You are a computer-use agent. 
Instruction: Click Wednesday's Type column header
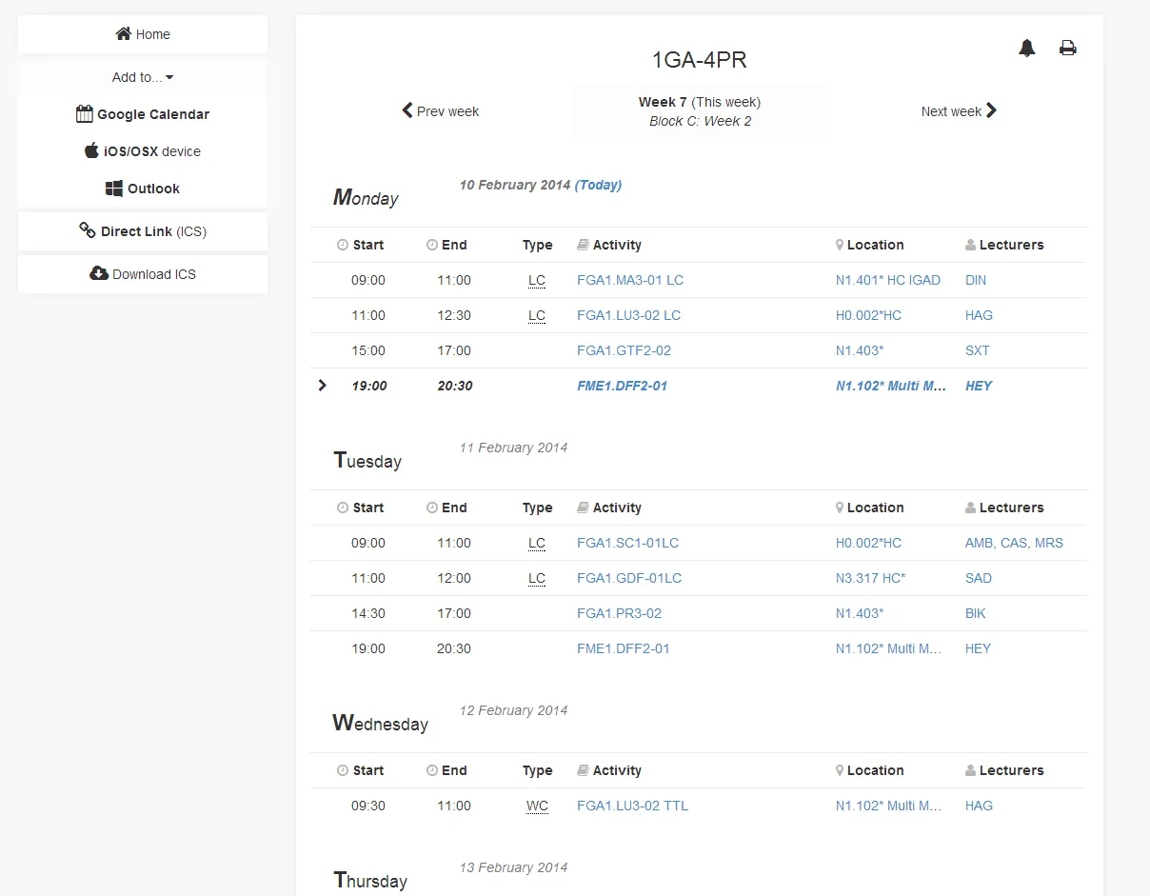pos(537,770)
